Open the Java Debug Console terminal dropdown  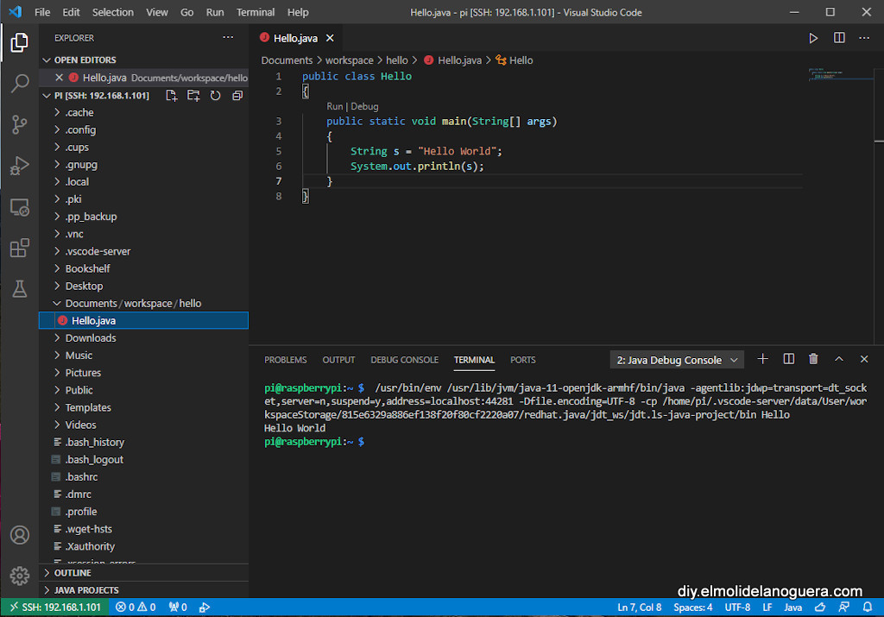pyautogui.click(x=677, y=360)
